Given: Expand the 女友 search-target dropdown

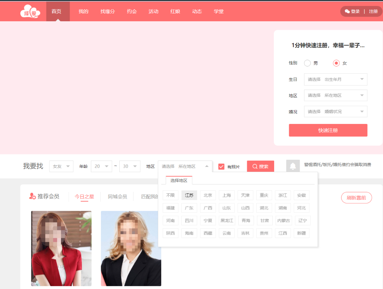Looking at the screenshot, I should coord(61,166).
